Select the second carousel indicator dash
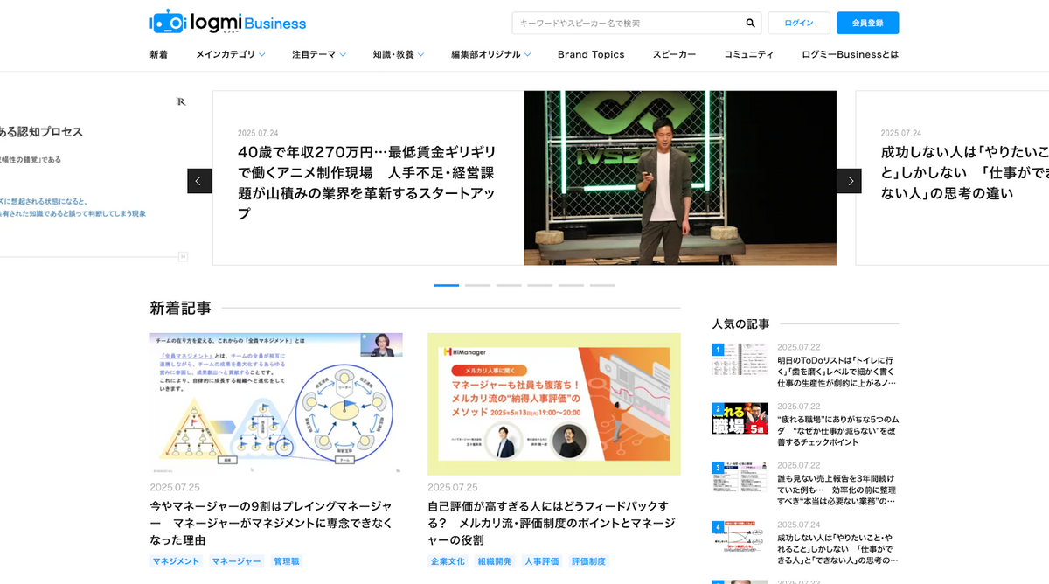The image size is (1049, 584). tap(477, 285)
